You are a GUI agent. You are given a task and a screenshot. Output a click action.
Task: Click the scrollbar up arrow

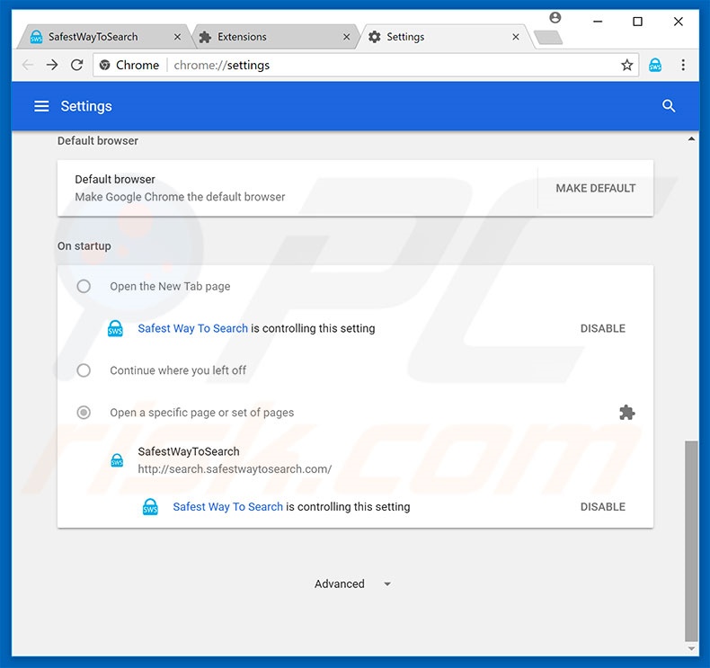(x=691, y=139)
